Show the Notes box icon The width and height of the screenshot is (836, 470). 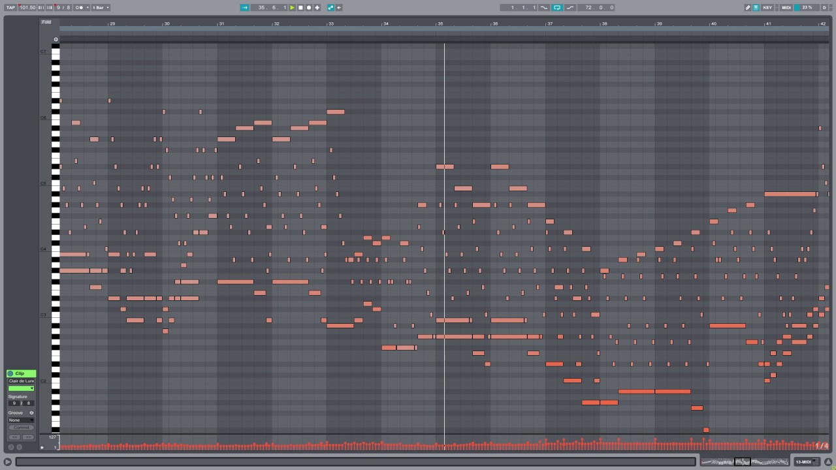pos(11,447)
